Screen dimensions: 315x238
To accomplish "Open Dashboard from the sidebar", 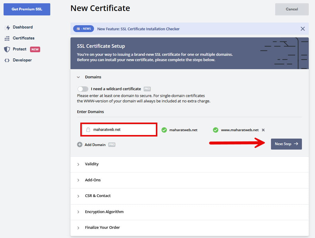I will (x=23, y=27).
